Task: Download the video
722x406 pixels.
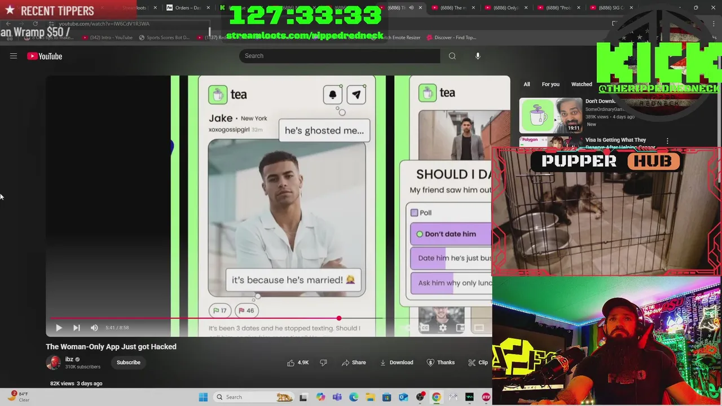Action: pyautogui.click(x=396, y=363)
